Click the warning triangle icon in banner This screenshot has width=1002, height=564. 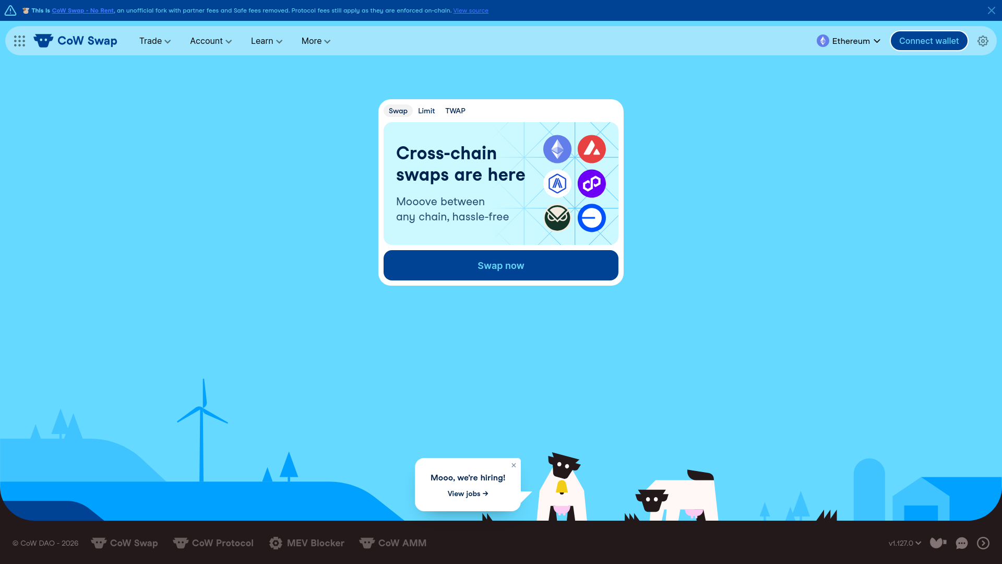pyautogui.click(x=10, y=10)
